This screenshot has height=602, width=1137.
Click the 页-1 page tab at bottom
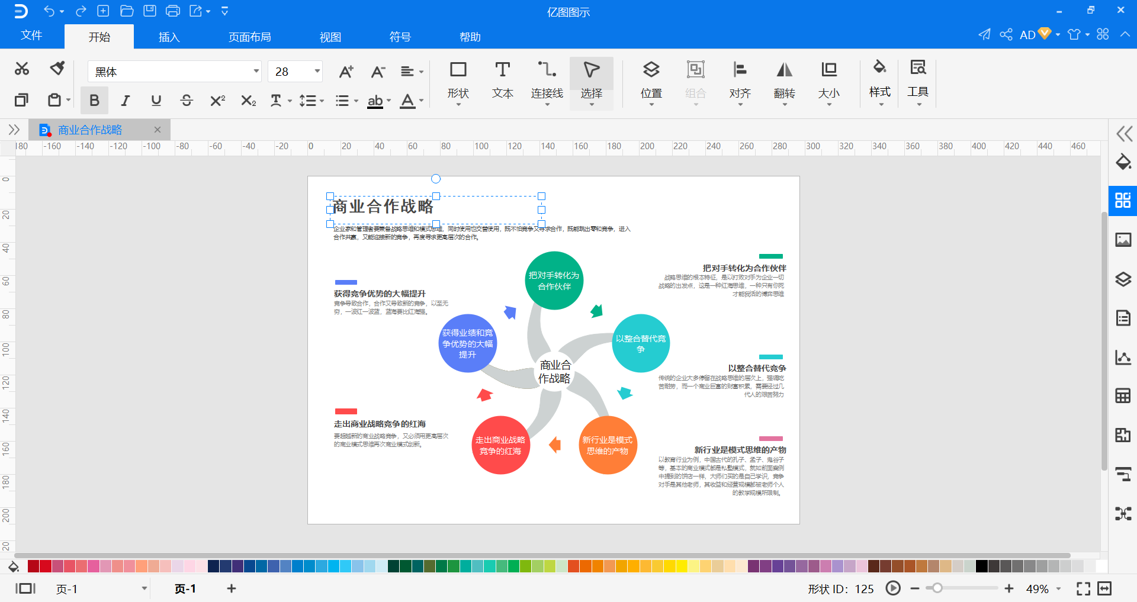(185, 588)
